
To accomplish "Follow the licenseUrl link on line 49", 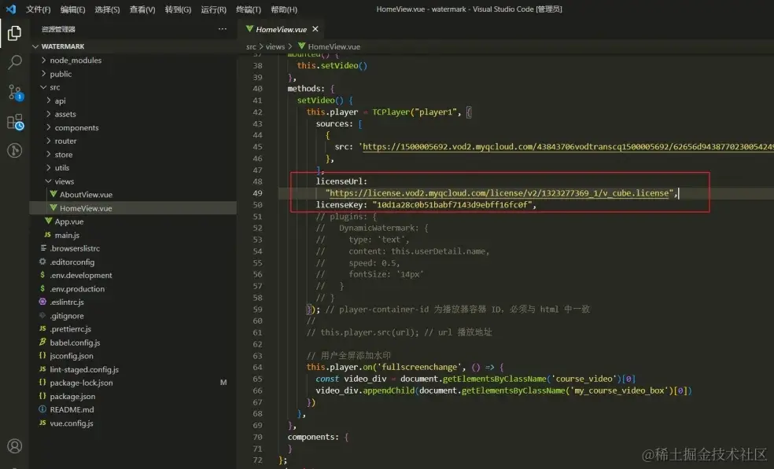I will click(x=499, y=193).
